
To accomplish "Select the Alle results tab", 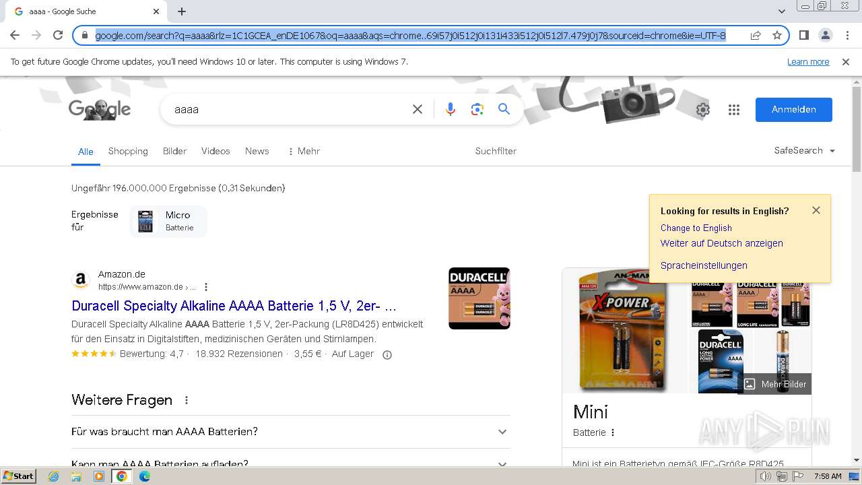I will tap(86, 152).
